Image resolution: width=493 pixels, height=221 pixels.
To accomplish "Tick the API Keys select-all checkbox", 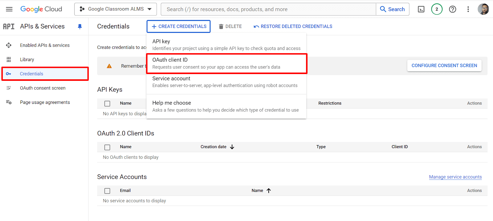I will pos(107,104).
